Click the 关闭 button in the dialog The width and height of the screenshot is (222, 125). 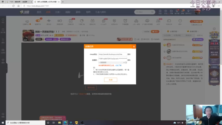110,80
